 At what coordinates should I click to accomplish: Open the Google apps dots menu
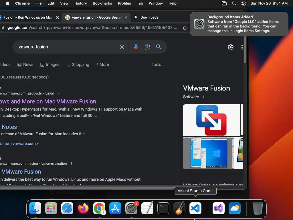click(x=242, y=47)
